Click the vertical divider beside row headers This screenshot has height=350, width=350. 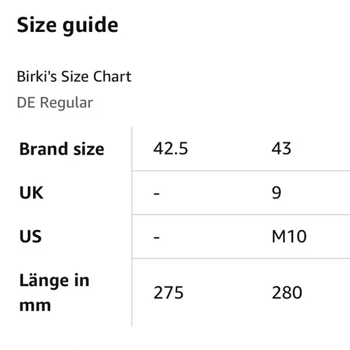click(x=132, y=226)
